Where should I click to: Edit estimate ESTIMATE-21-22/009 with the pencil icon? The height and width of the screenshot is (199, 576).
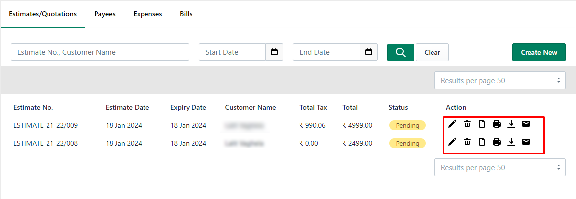[452, 124]
